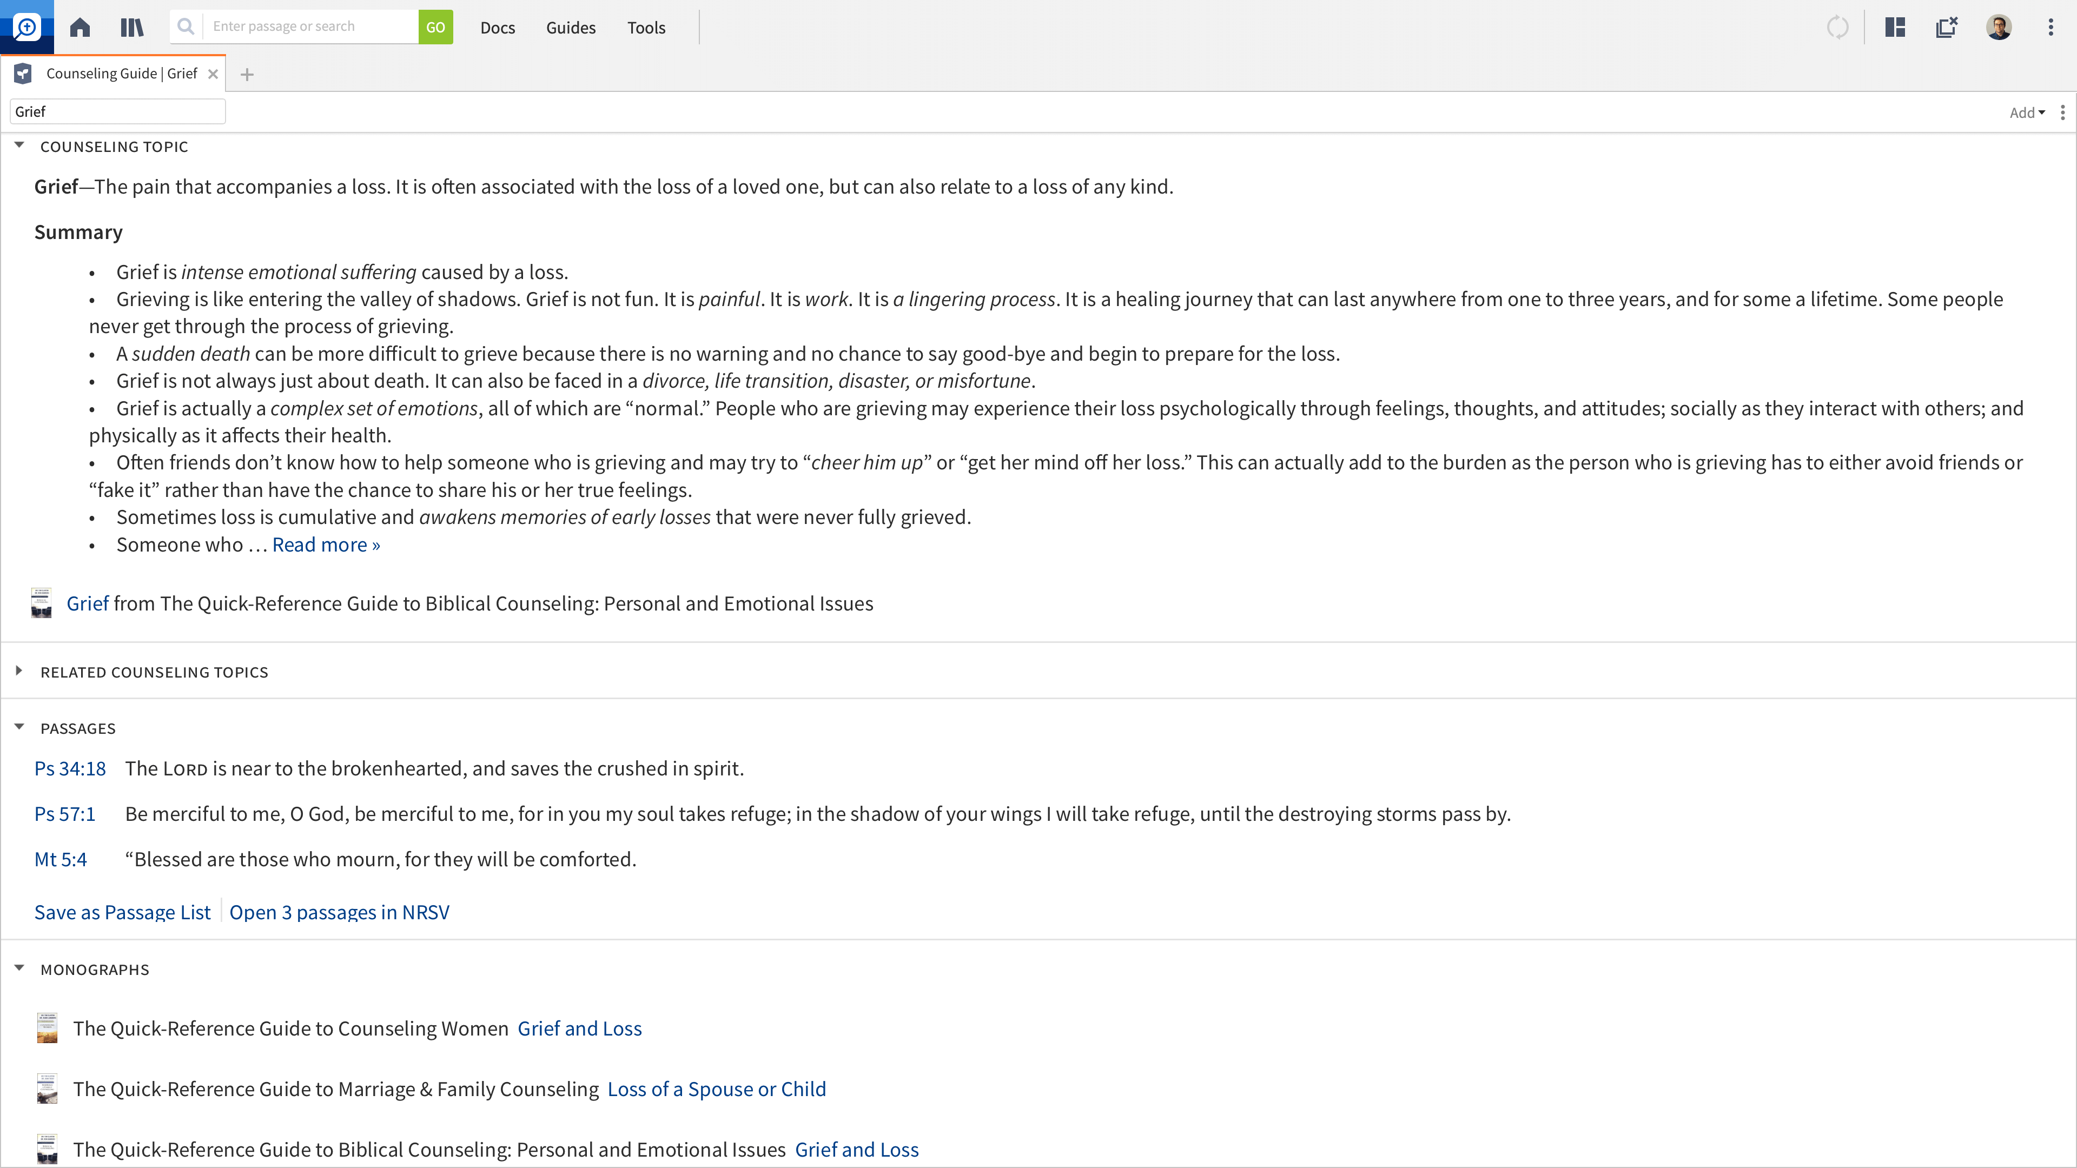Click the GO button
This screenshot has width=2077, height=1168.
[435, 26]
